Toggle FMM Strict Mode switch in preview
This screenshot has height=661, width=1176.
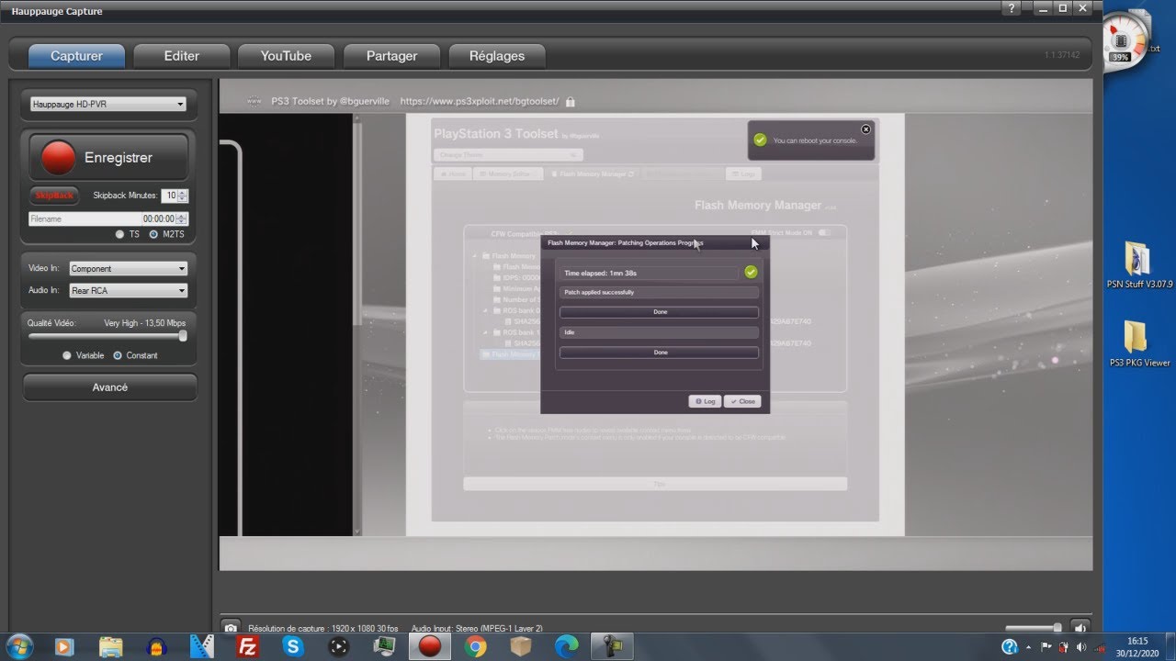tap(824, 232)
